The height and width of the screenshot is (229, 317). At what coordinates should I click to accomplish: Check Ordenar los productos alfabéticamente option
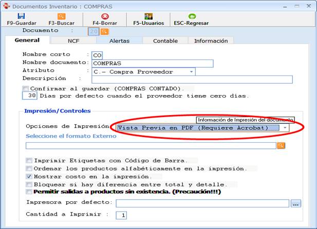coord(29,168)
